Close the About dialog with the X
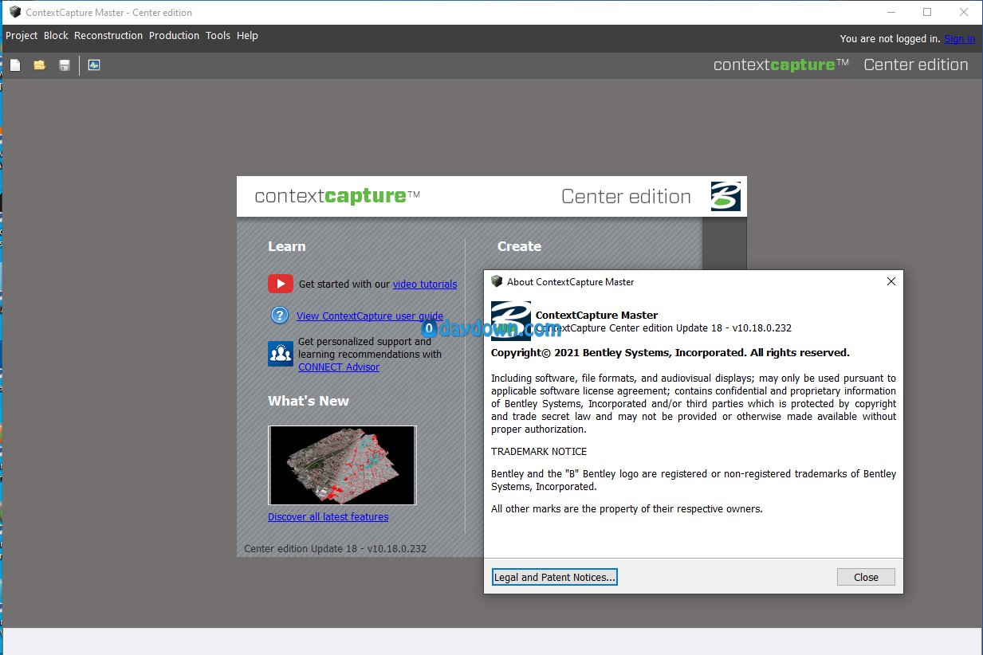Image resolution: width=983 pixels, height=655 pixels. [891, 281]
